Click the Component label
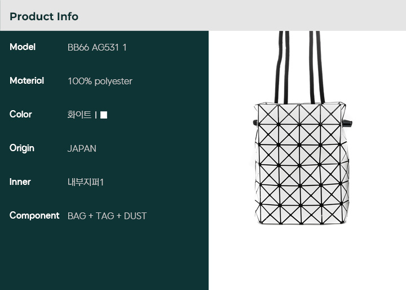The width and height of the screenshot is (406, 290). click(34, 216)
